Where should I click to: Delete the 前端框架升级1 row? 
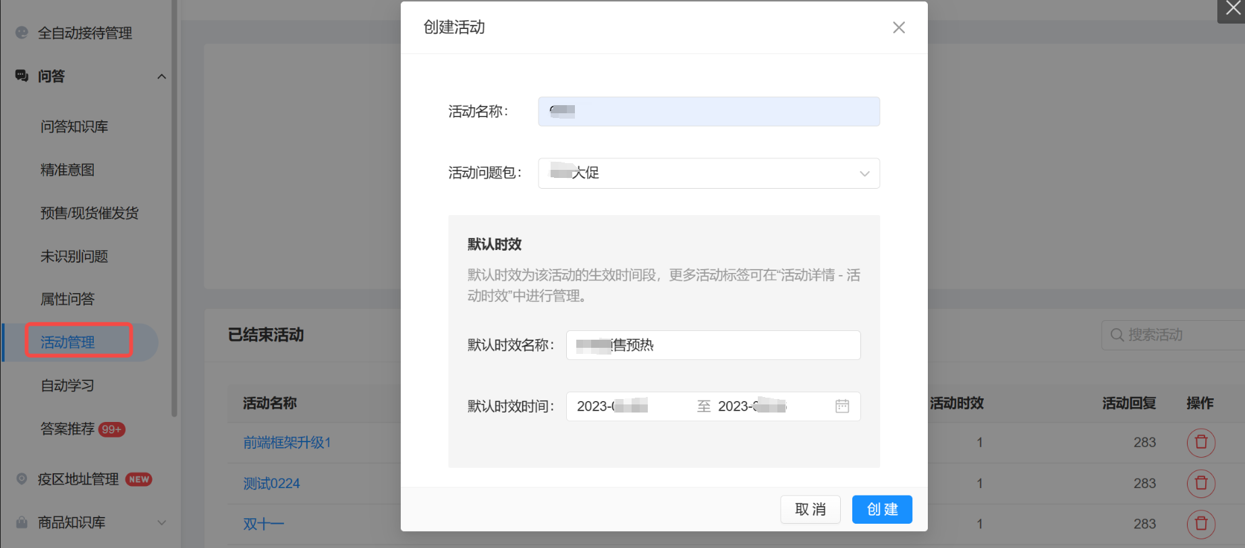coord(1201,443)
